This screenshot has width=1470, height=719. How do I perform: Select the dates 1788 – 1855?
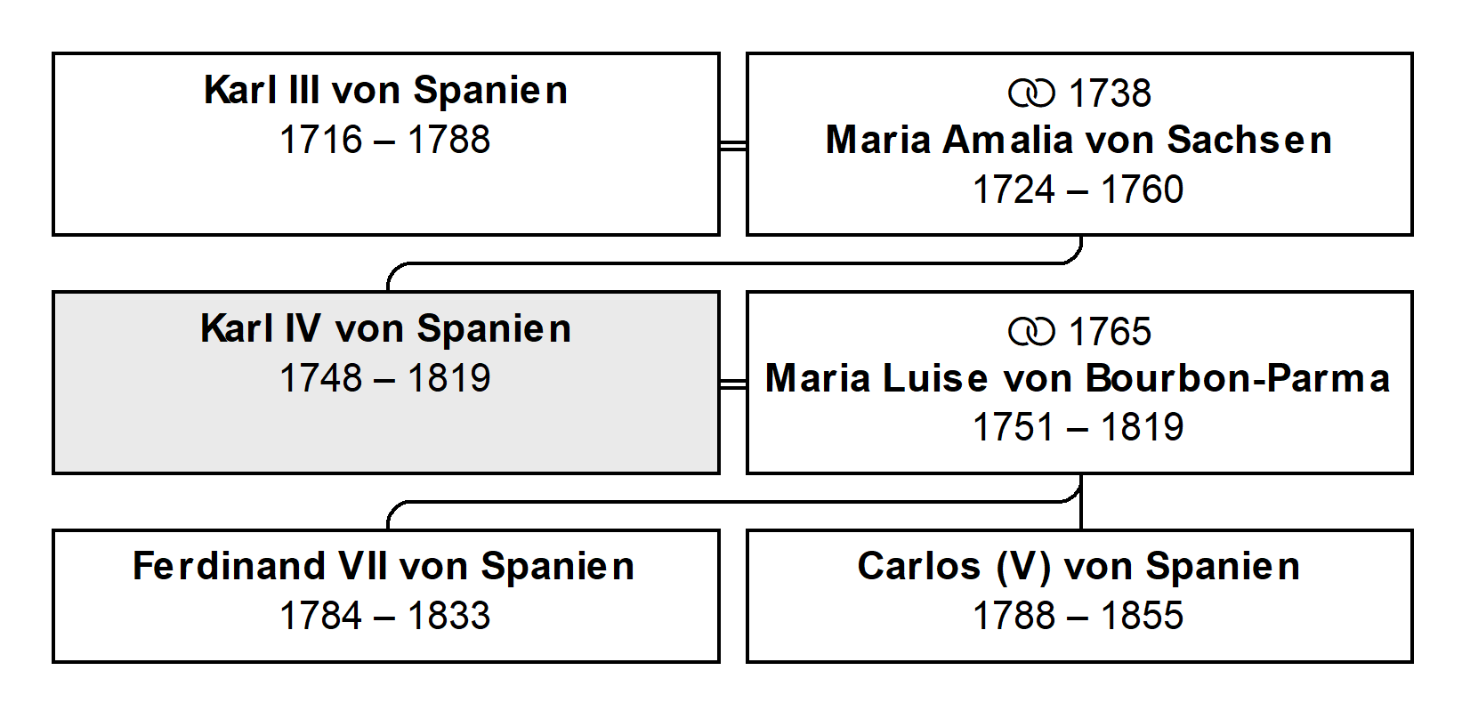(x=1078, y=616)
